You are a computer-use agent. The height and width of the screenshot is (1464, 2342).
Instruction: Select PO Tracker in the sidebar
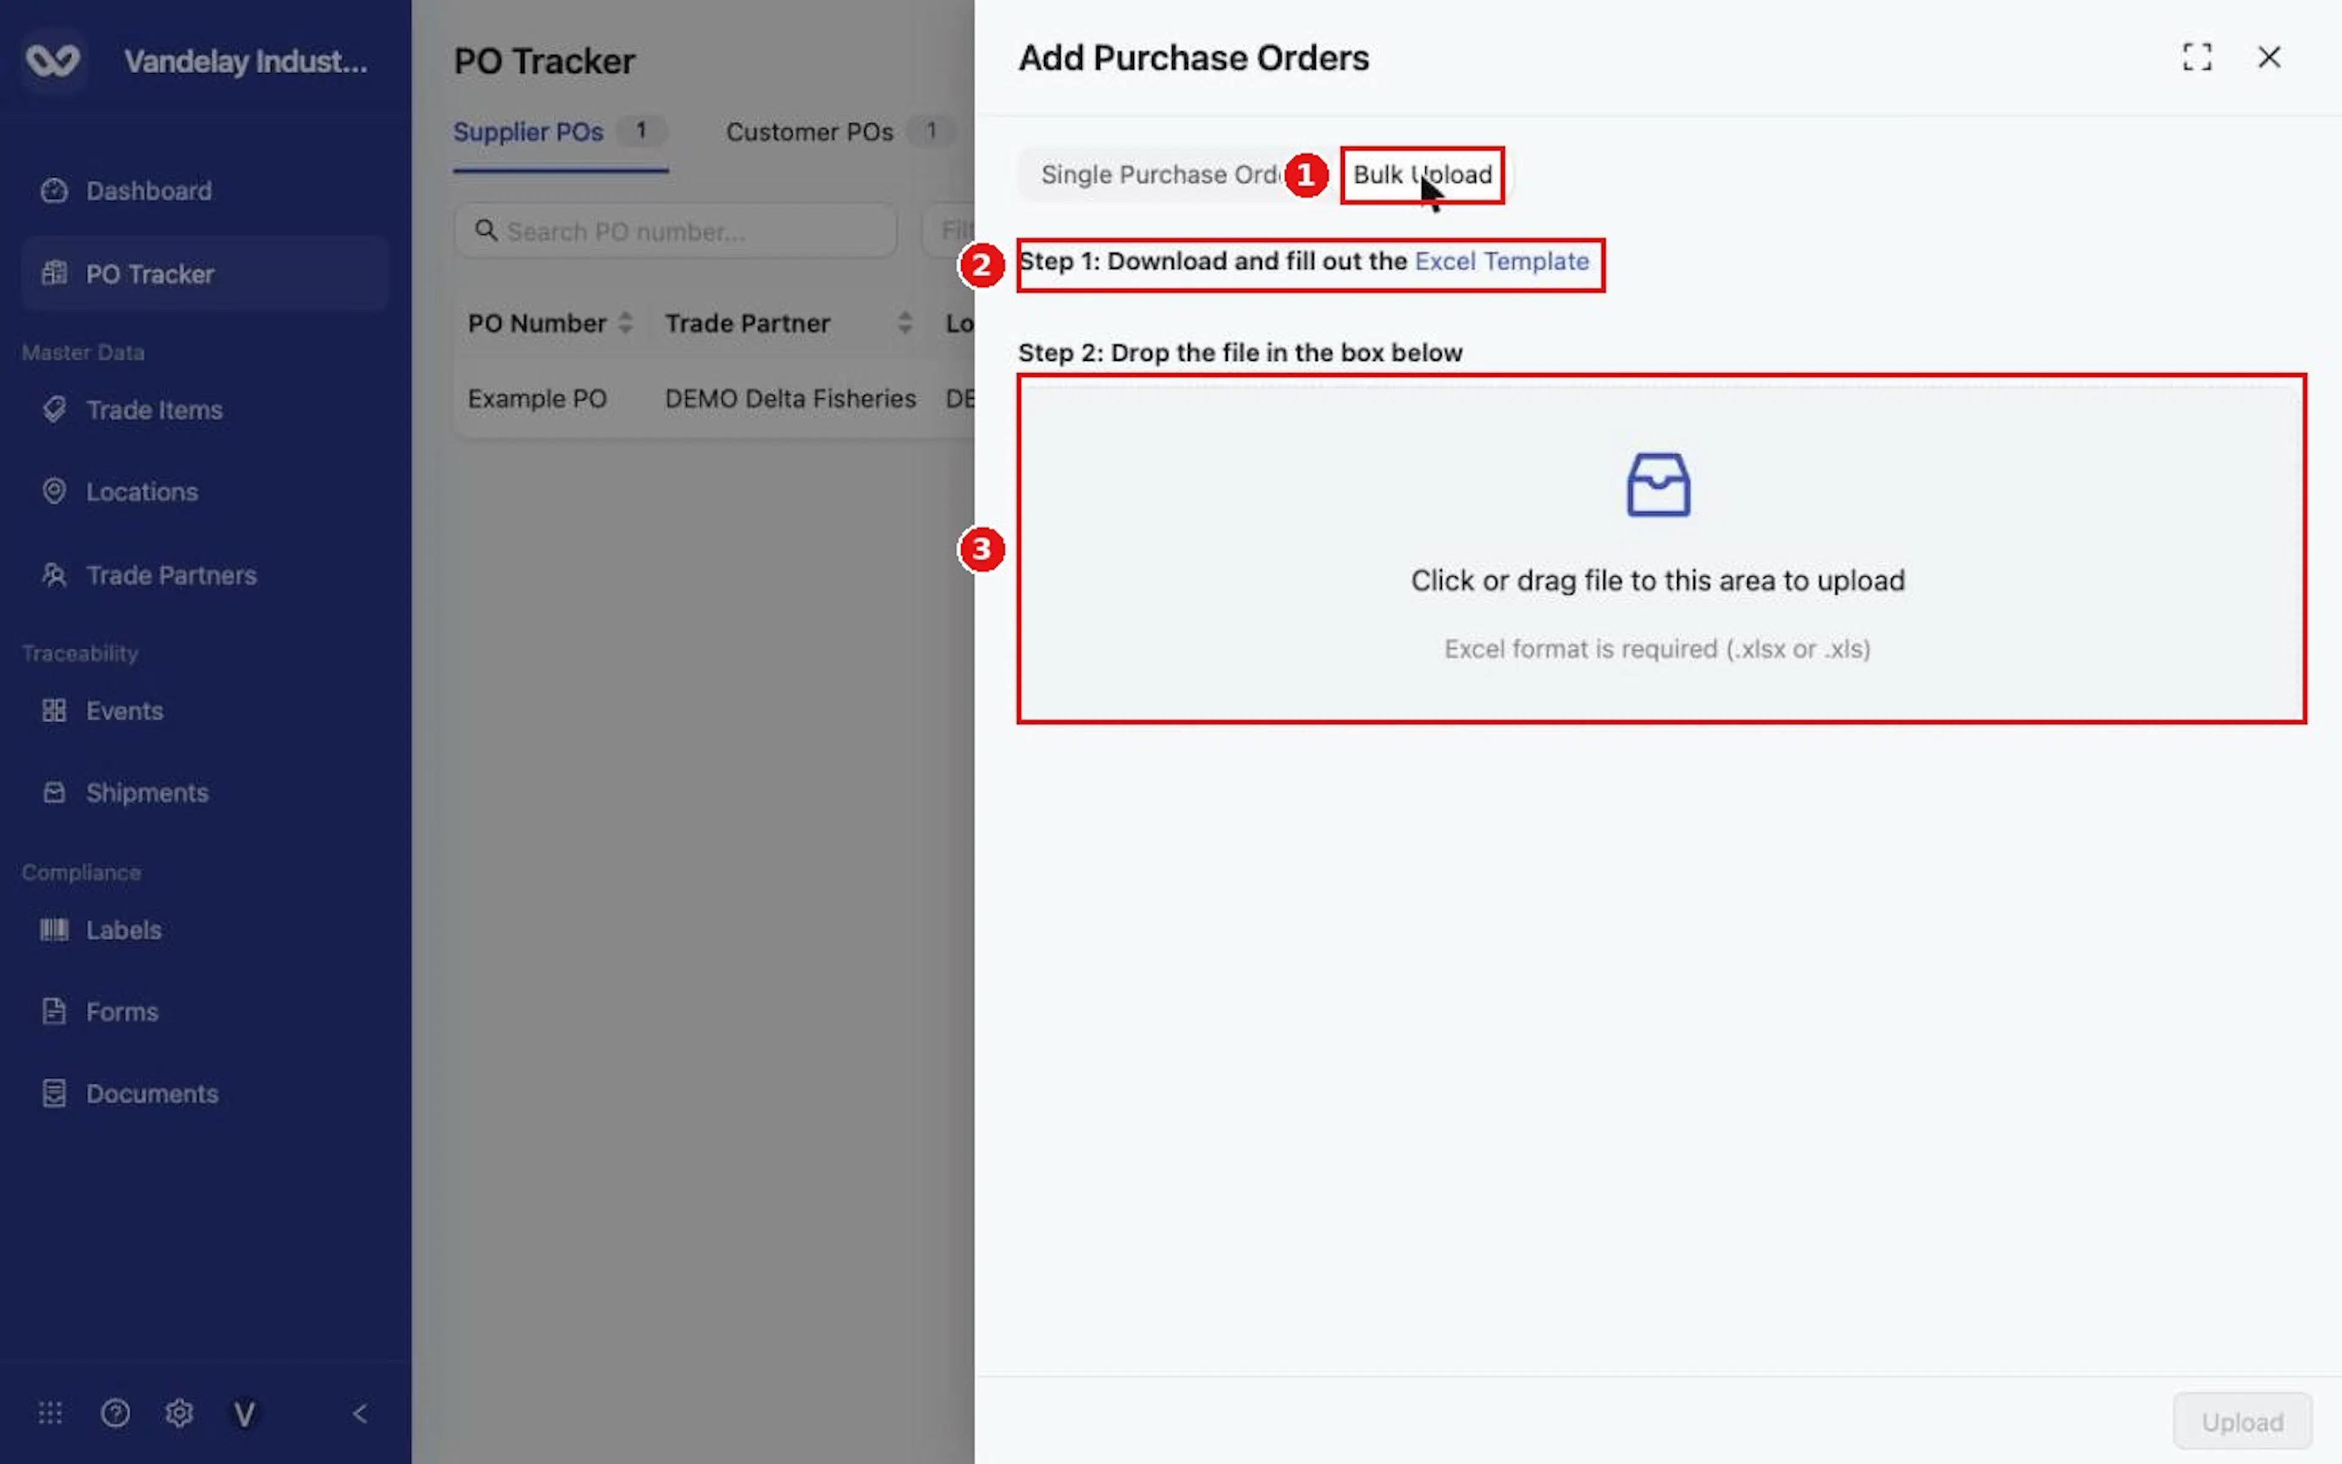pyautogui.click(x=204, y=274)
